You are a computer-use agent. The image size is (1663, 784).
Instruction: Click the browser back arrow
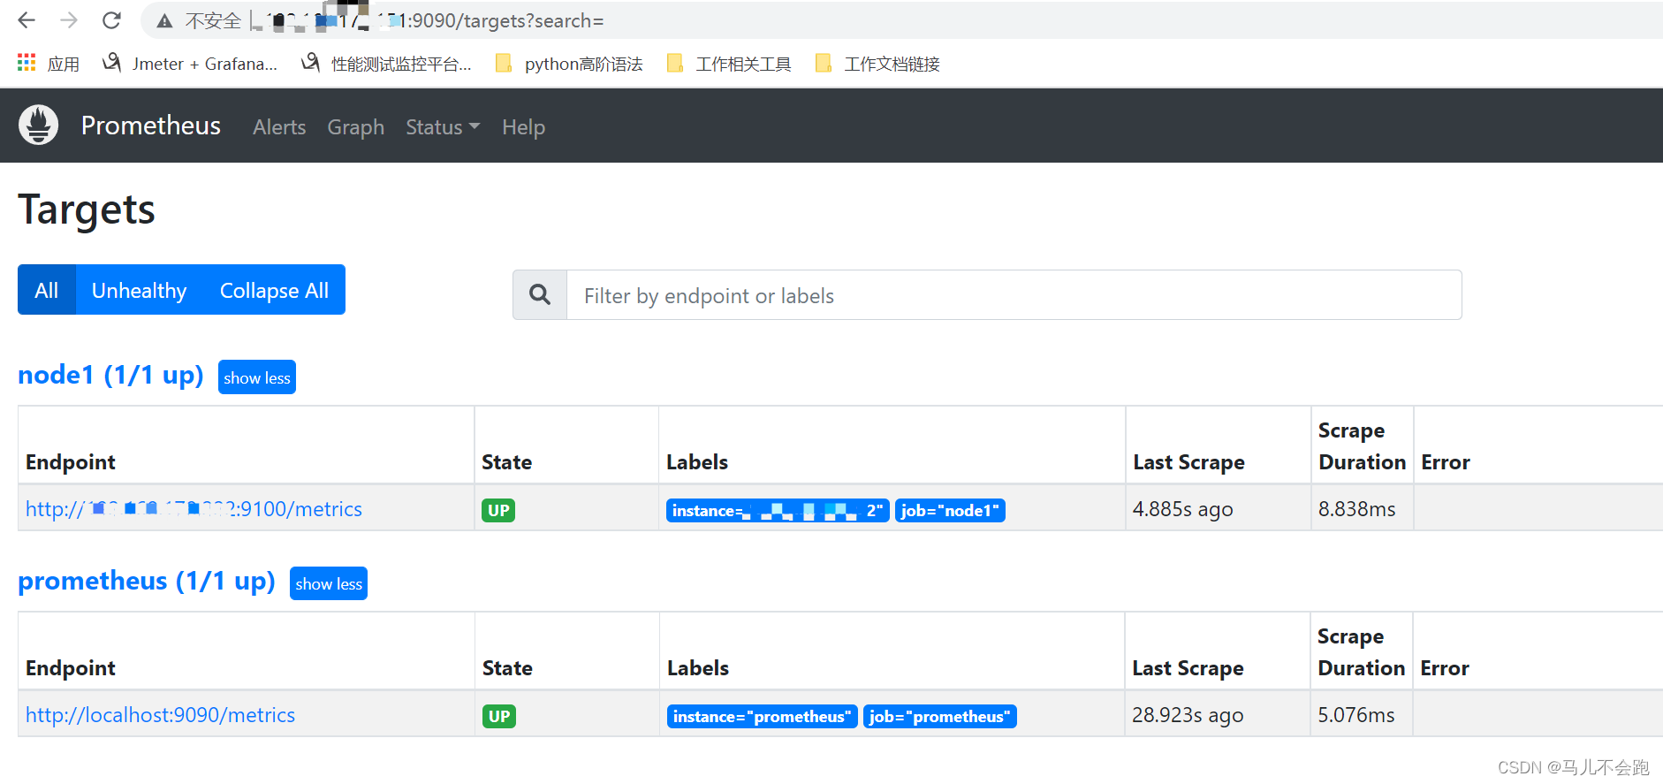(27, 20)
